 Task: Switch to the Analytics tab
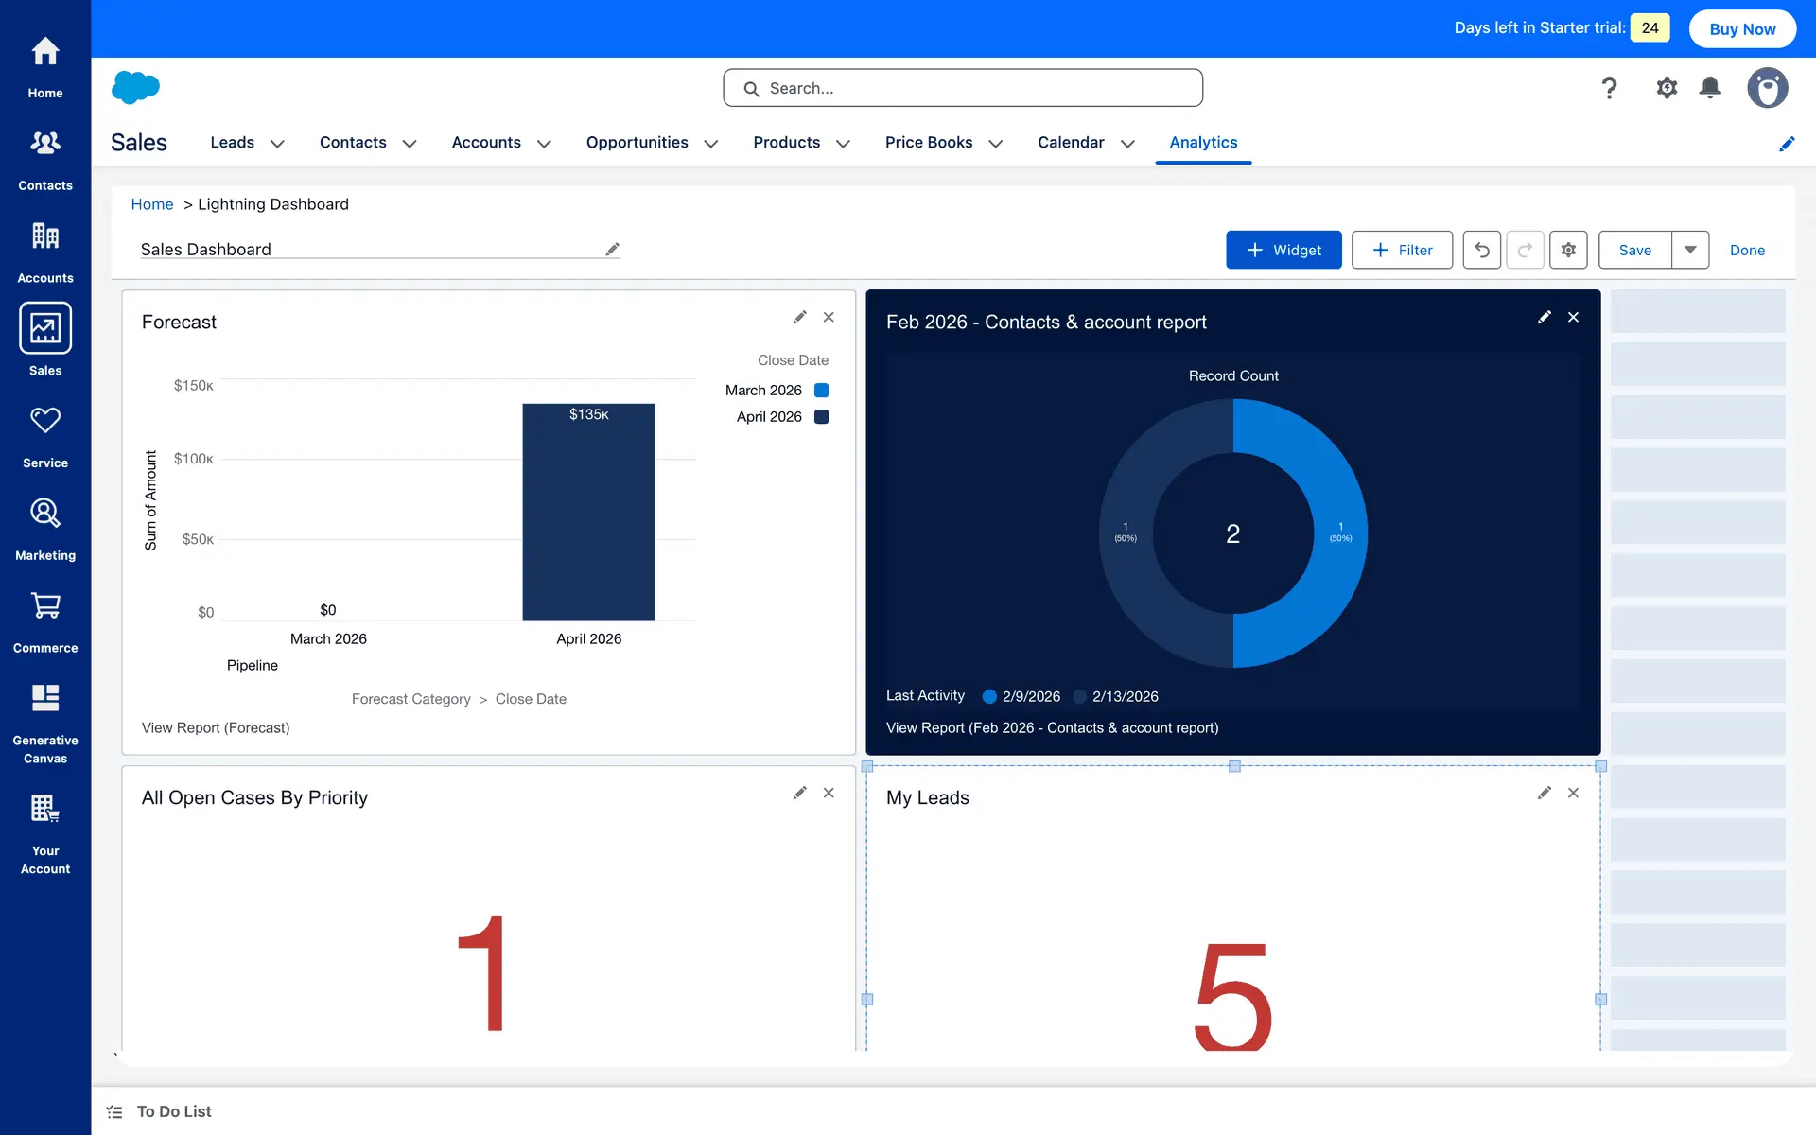pos(1203,143)
